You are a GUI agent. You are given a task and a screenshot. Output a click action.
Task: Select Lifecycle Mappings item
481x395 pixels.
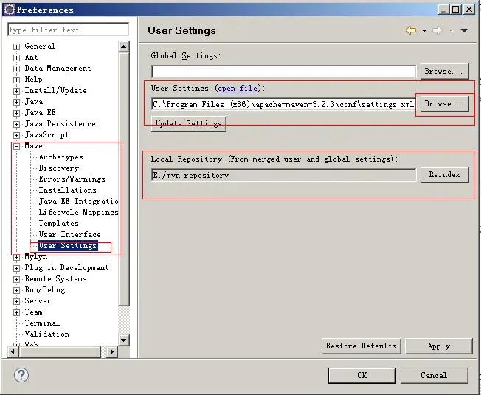[x=78, y=212]
